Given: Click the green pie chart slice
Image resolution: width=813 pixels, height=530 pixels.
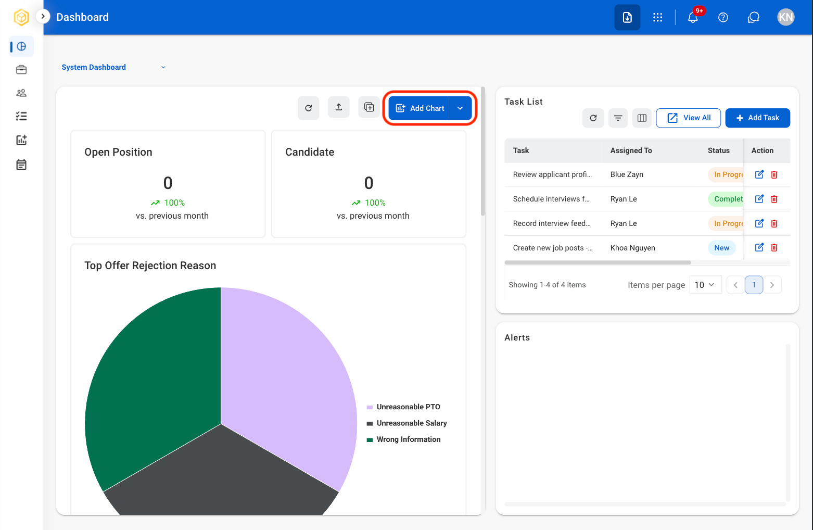Looking at the screenshot, I should pos(161,380).
